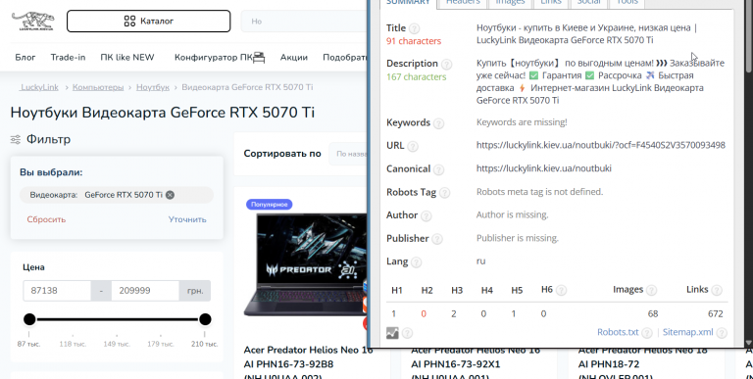753x379 pixels.
Task: Click the Lang value 'ru'
Action: pos(480,261)
